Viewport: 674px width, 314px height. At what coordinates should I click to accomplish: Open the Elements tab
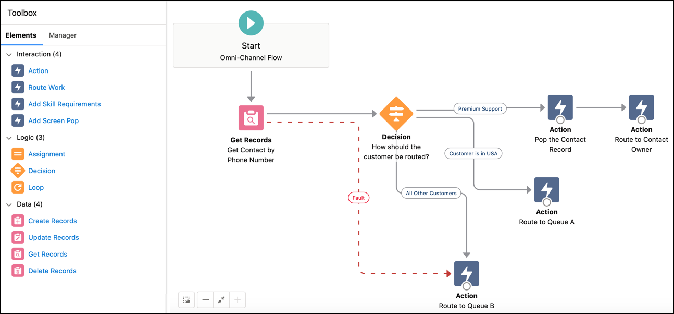point(21,35)
